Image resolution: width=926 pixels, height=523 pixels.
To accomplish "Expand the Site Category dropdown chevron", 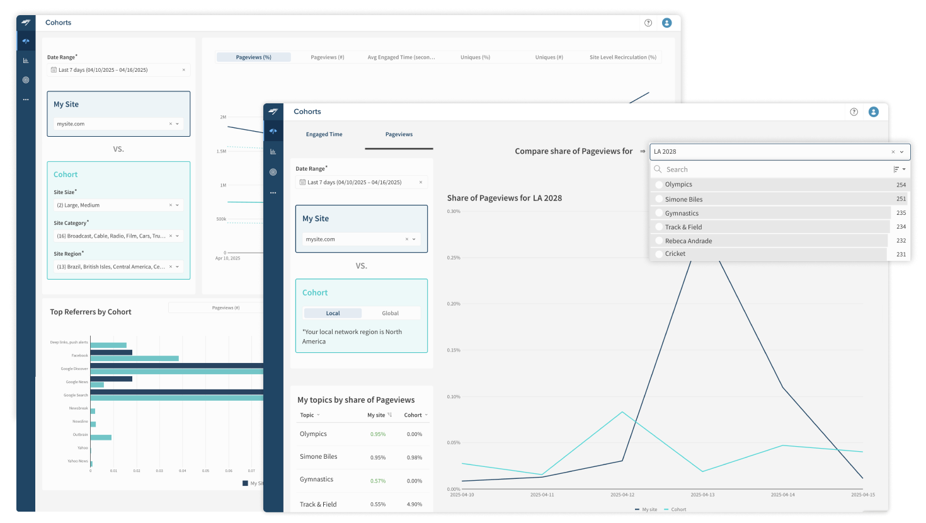I will point(177,236).
